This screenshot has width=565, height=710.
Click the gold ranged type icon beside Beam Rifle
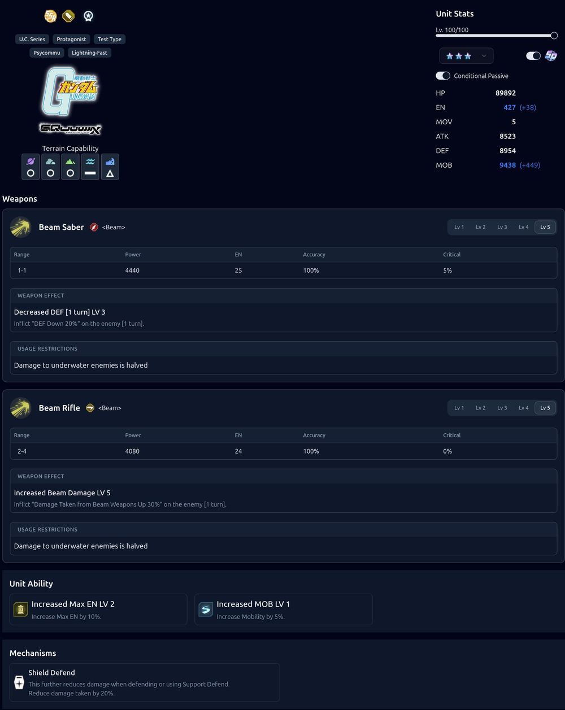tap(90, 408)
